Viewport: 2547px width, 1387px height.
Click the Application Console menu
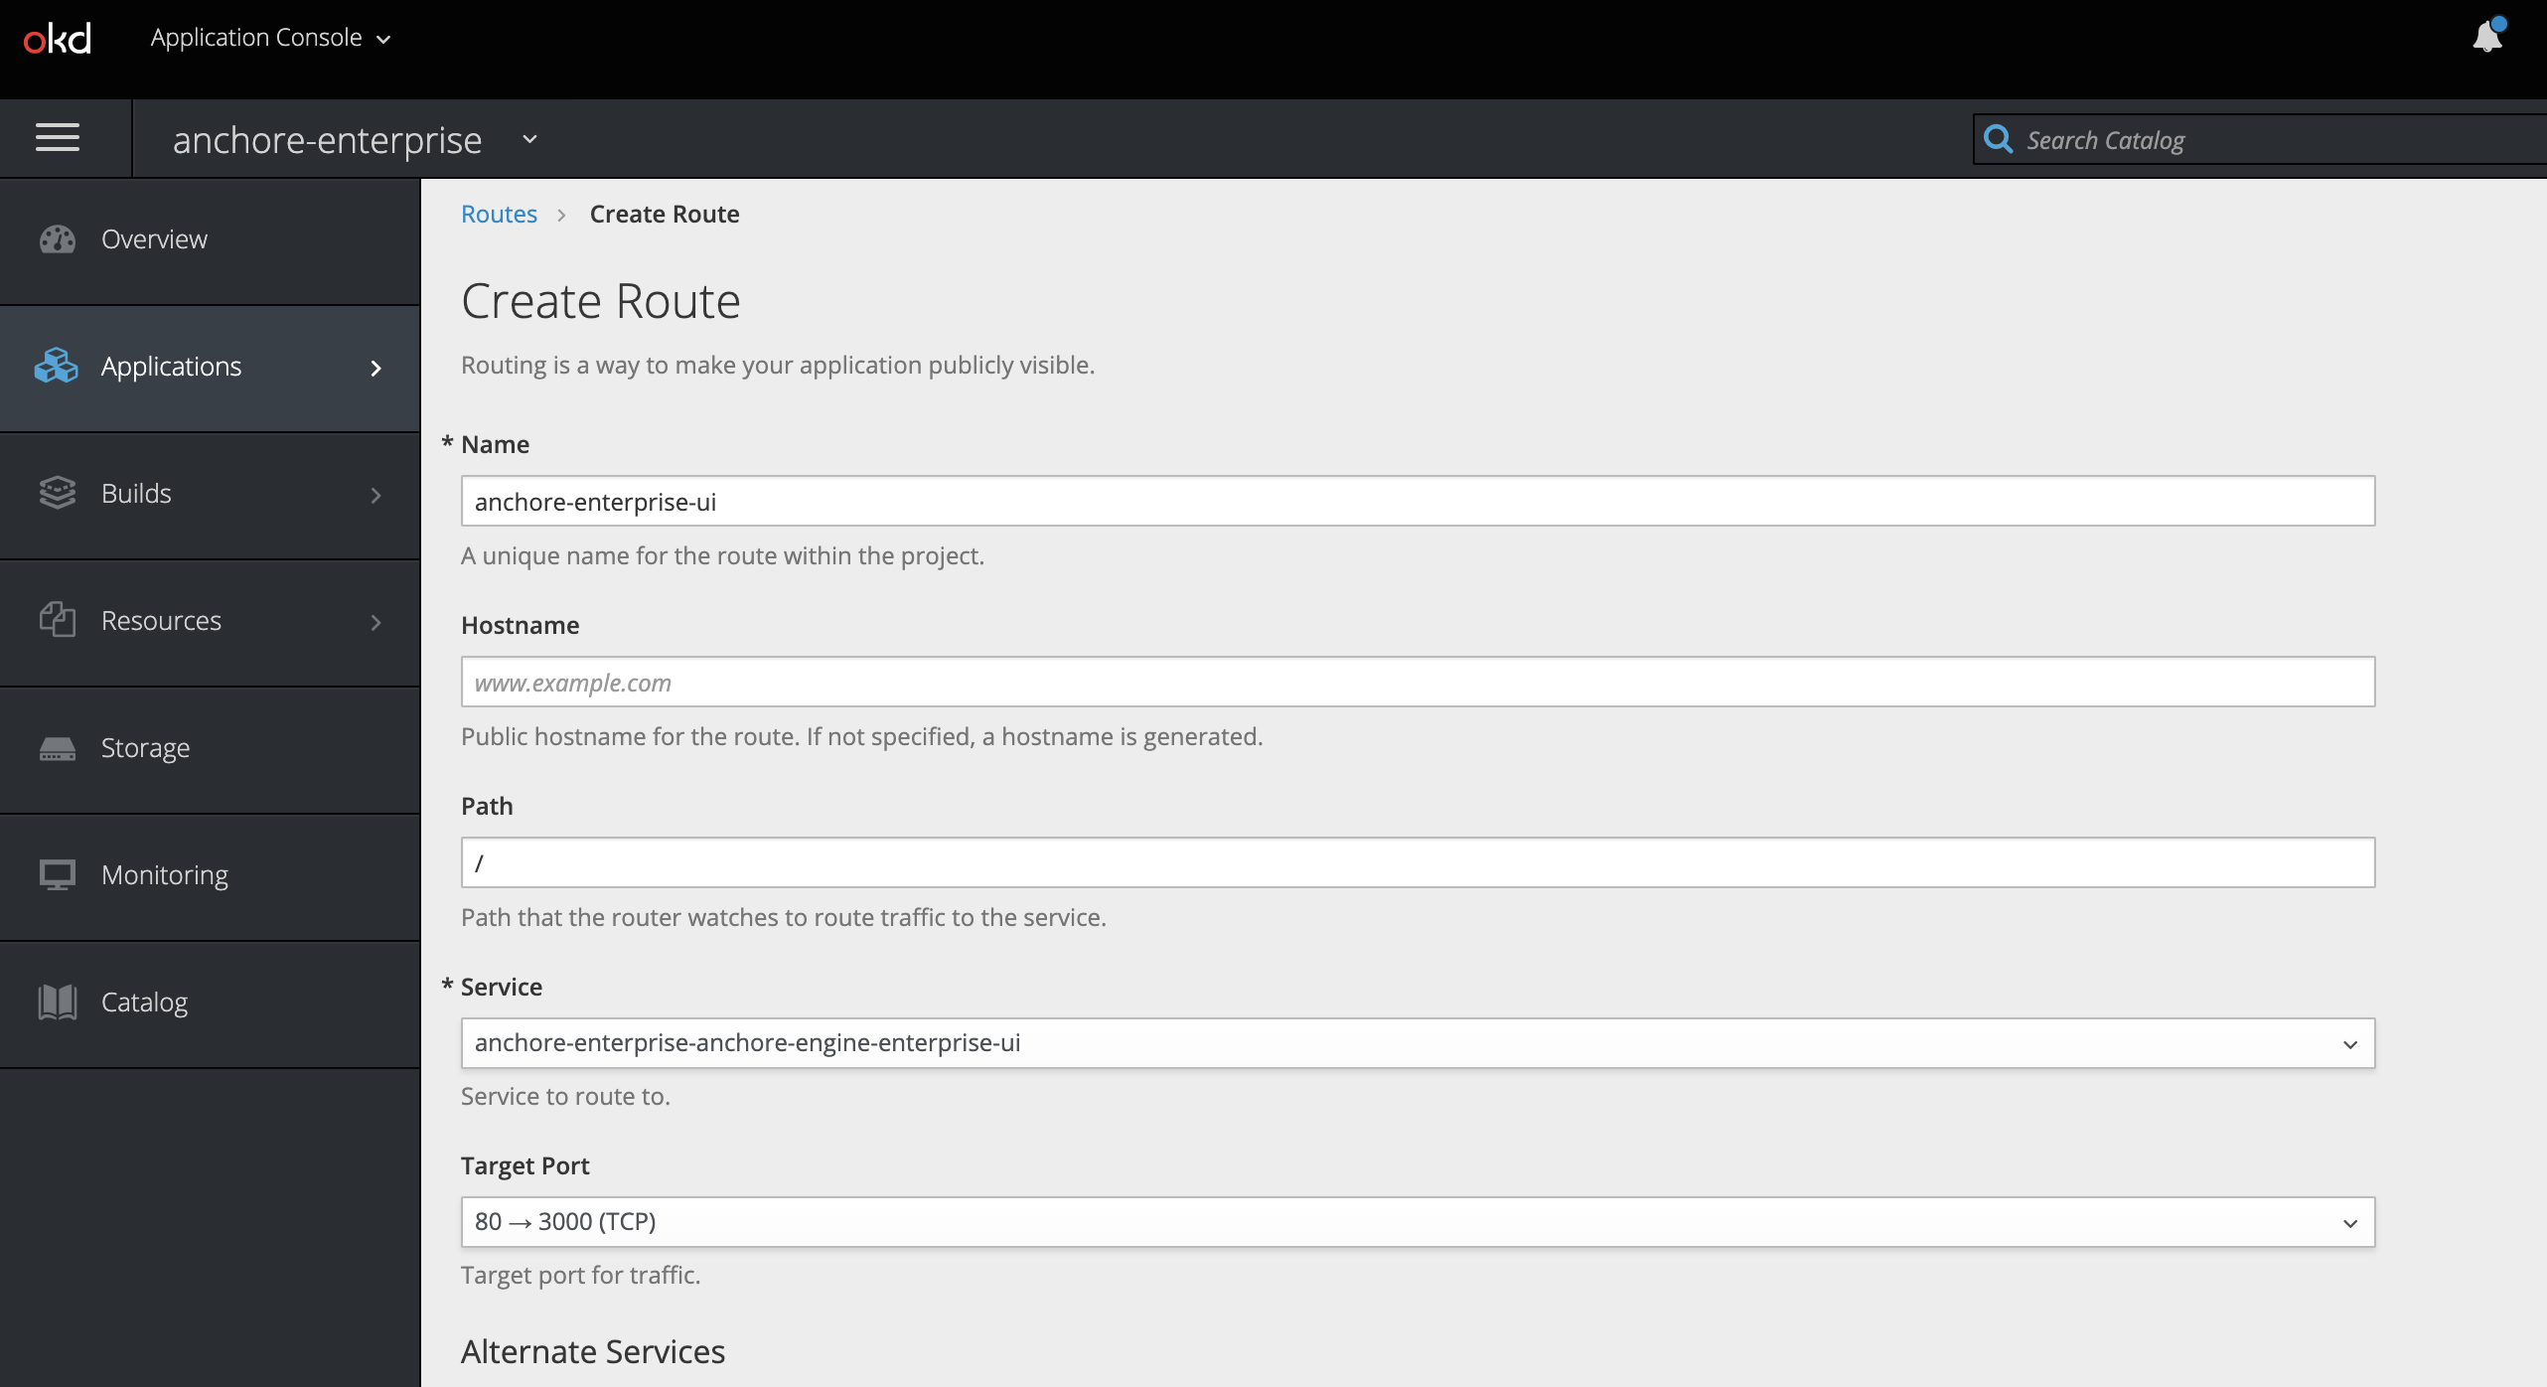pos(271,36)
